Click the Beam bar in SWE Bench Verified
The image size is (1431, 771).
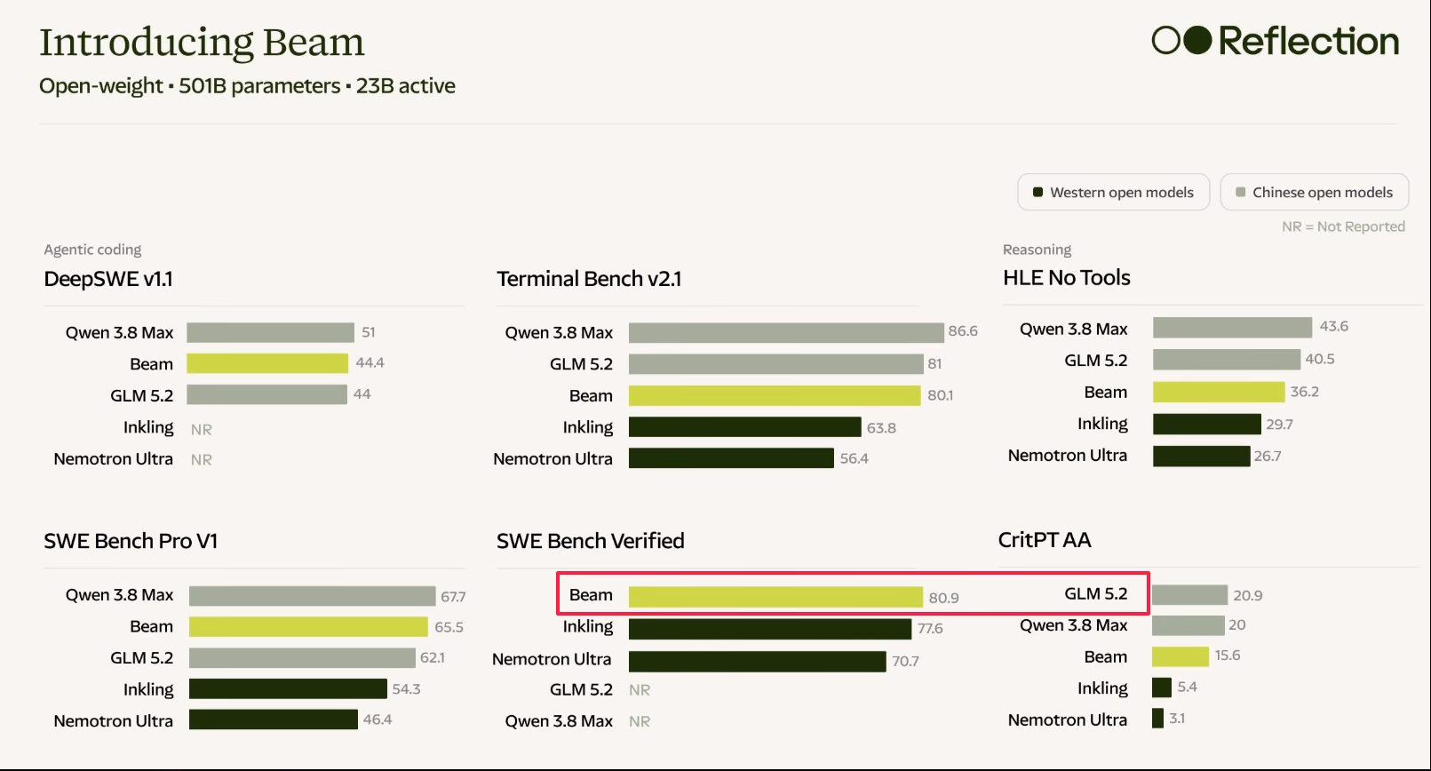pyautogui.click(x=775, y=597)
